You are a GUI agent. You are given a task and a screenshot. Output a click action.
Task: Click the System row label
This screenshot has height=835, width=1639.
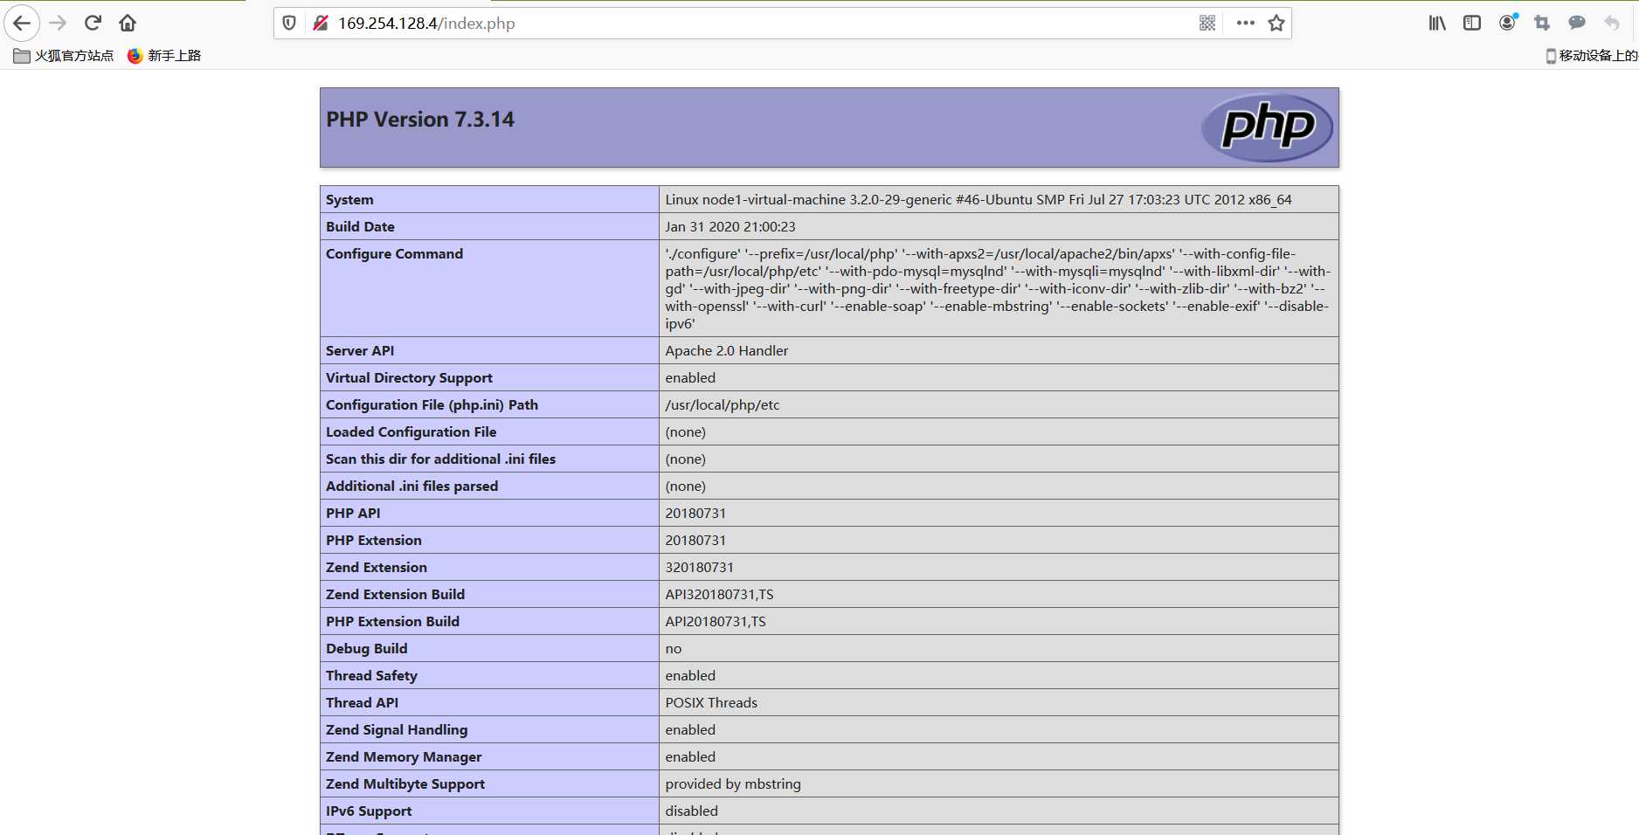coord(349,200)
